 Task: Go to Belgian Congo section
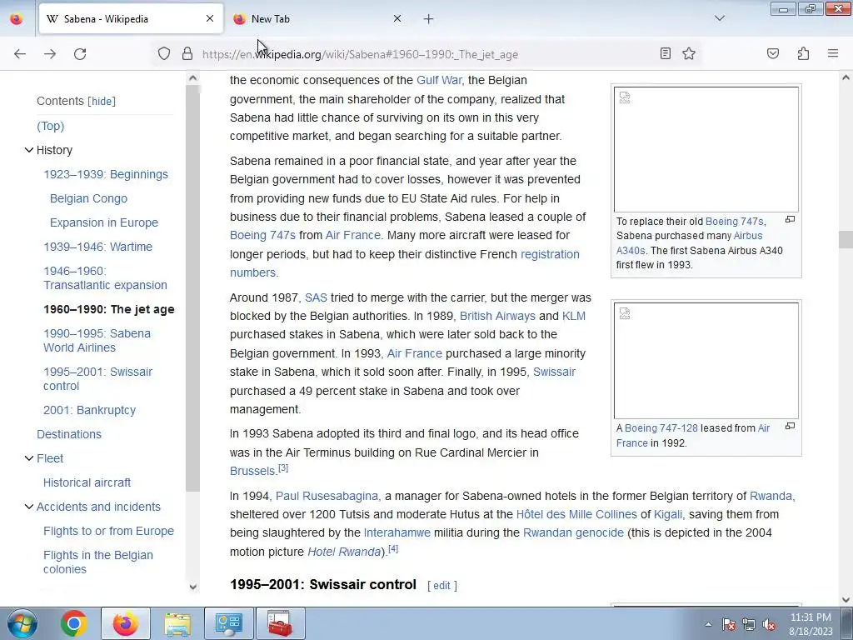pos(88,198)
